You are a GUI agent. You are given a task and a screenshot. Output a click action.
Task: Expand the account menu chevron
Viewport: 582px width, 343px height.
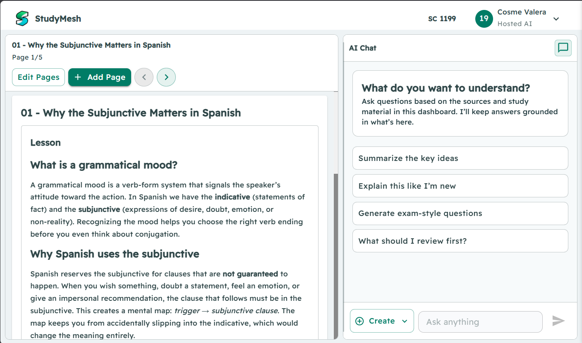tap(556, 19)
